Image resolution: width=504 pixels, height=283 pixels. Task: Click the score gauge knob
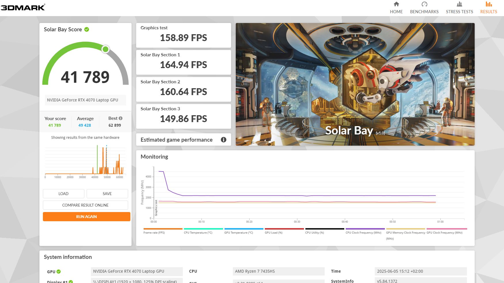(106, 49)
